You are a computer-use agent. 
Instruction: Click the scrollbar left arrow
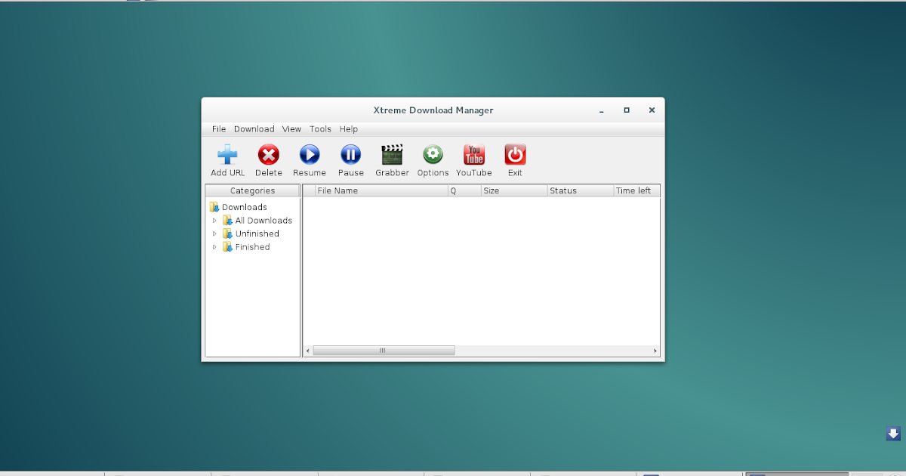[x=307, y=351]
